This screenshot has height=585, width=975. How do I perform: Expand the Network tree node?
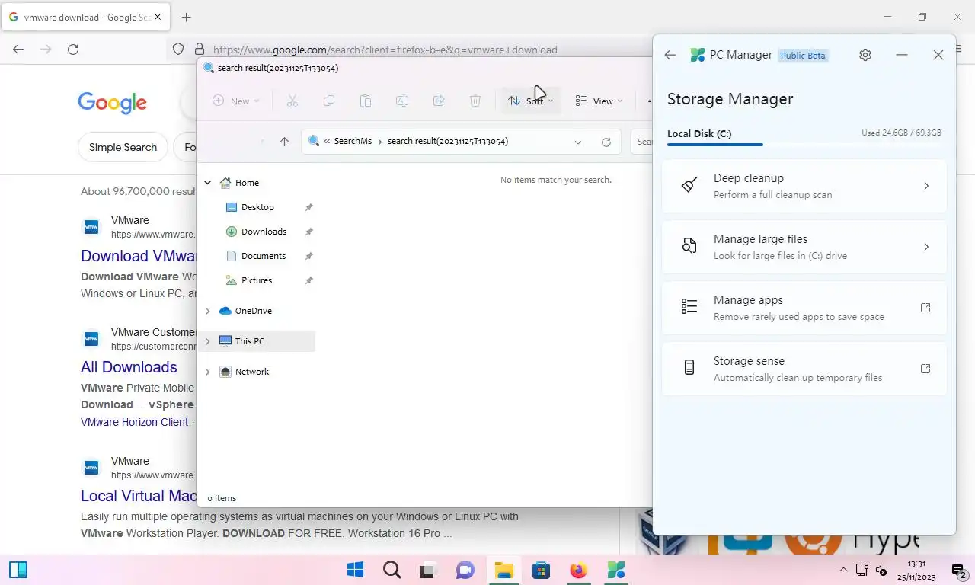pos(207,372)
